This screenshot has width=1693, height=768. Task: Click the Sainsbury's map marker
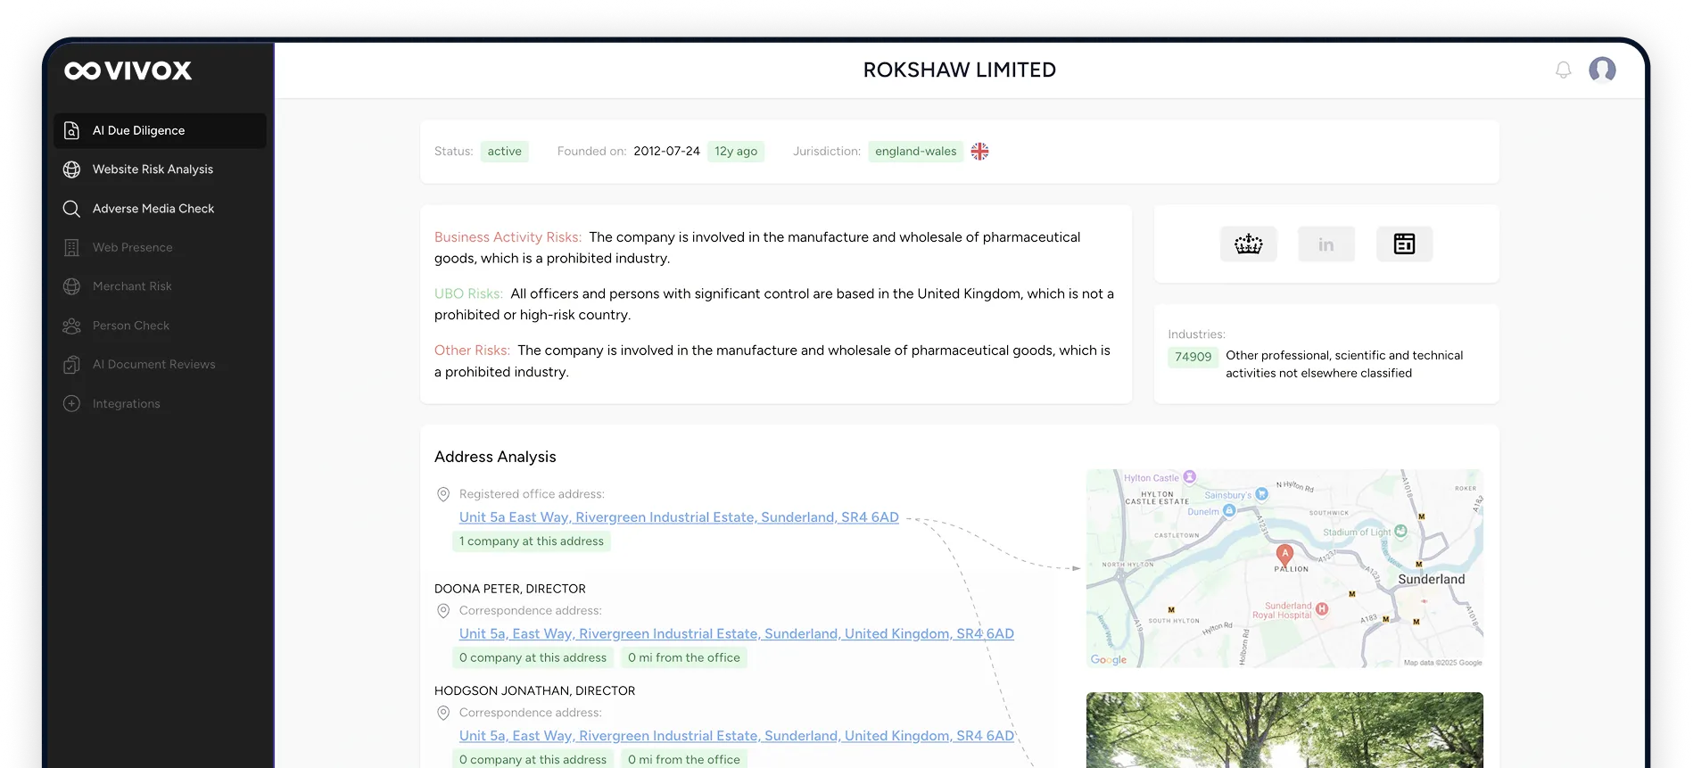[1261, 494]
